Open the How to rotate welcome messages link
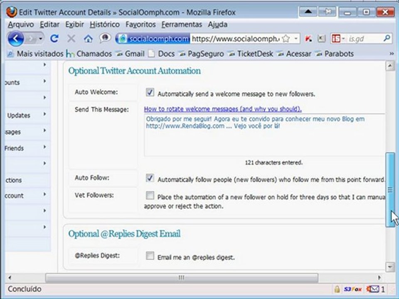The image size is (399, 299). tap(223, 109)
